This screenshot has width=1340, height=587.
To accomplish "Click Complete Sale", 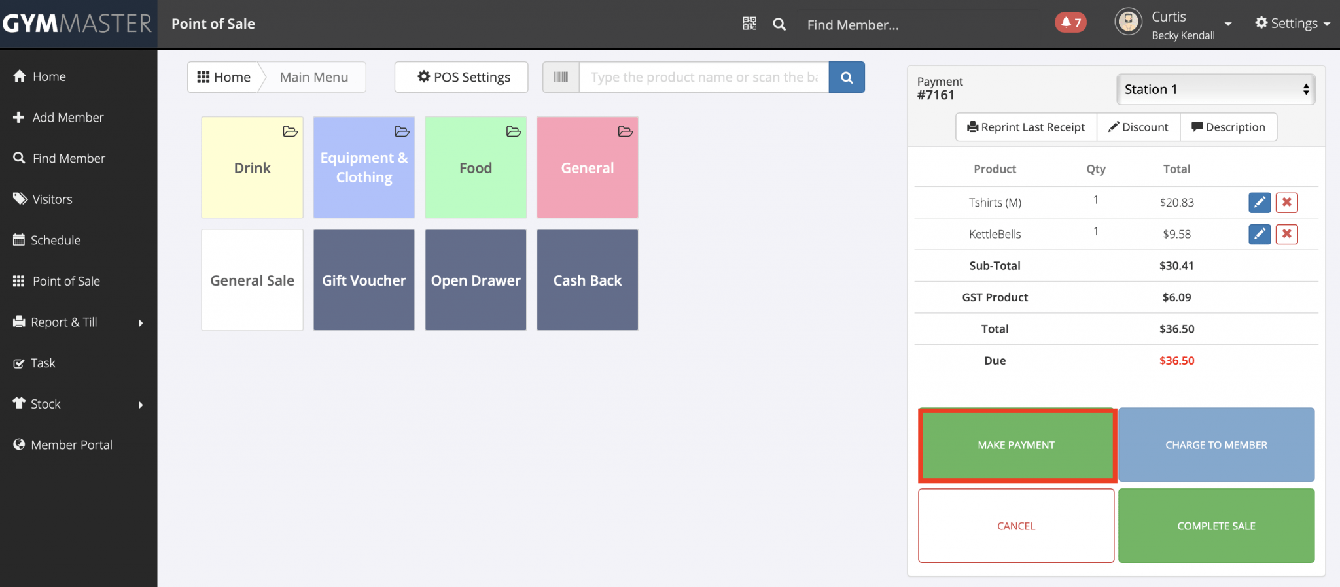I will (x=1216, y=526).
